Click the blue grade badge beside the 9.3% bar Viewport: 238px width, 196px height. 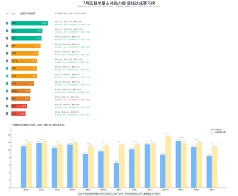[x=7, y=30]
